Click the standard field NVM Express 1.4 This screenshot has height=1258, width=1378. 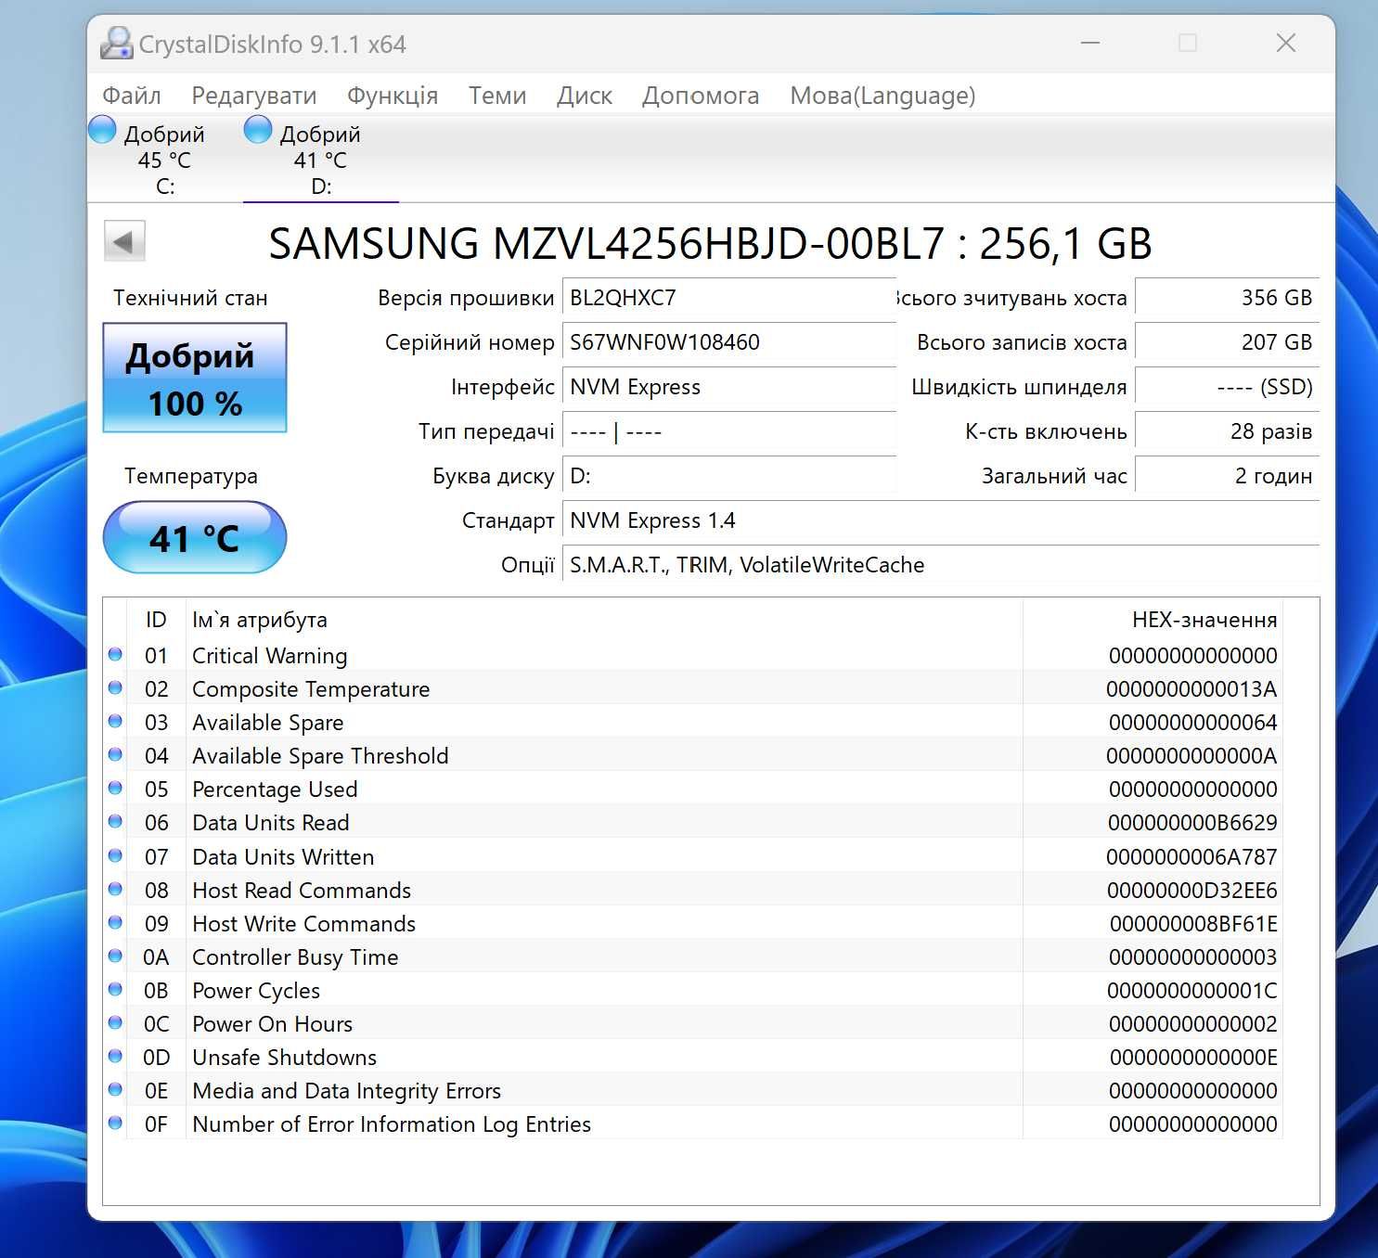click(x=941, y=520)
